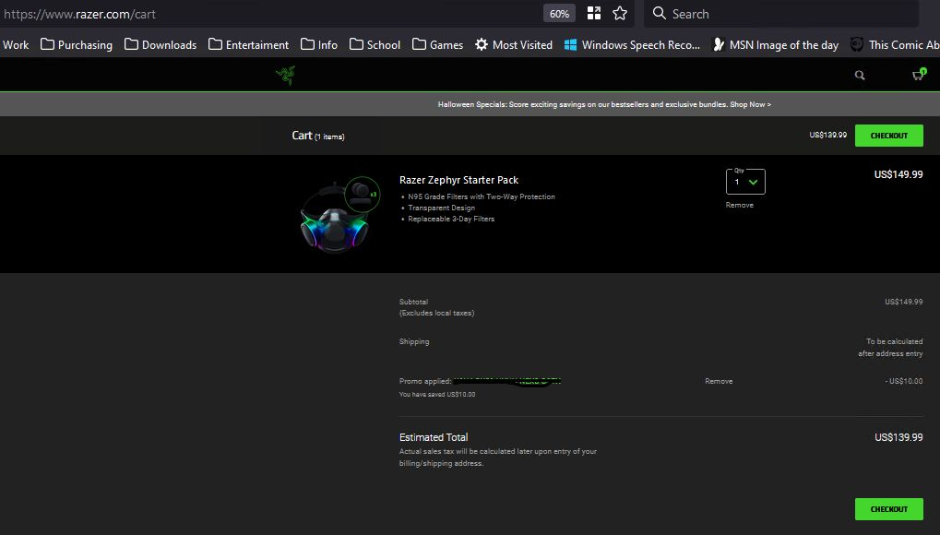Screen dimensions: 940x535
Task: Open the Razer Zephyr Starter Pack title
Action: [x=458, y=180]
